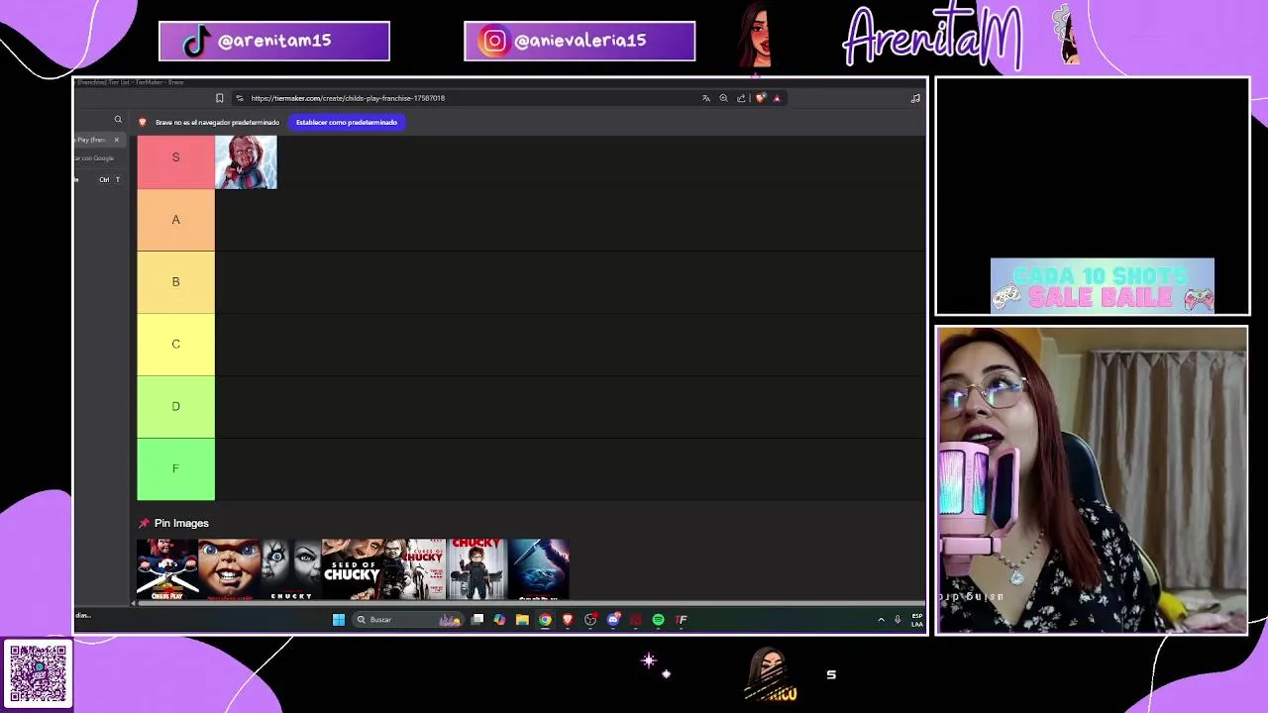1268x713 pixels.
Task: Select the Chucky face close-up poster thumbnail
Action: (229, 569)
